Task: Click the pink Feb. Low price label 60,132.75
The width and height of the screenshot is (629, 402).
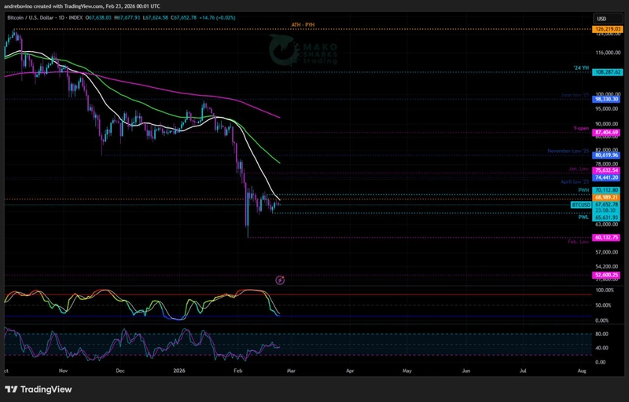Action: point(607,237)
